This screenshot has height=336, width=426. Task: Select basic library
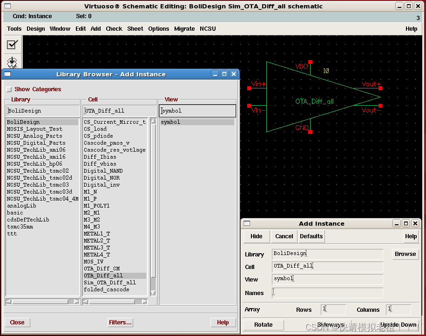[15, 213]
